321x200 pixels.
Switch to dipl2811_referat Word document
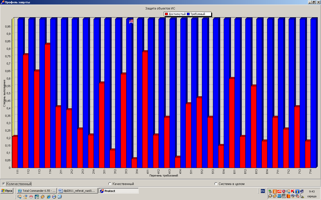[77, 191]
